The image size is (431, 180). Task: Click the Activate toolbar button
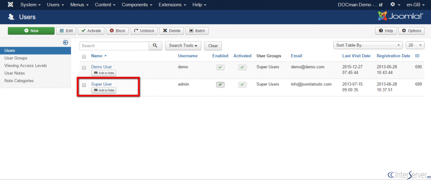91,31
